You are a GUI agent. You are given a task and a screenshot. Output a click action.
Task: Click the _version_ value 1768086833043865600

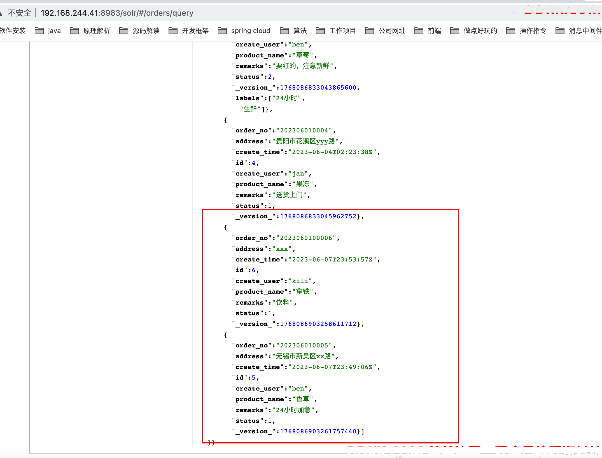(318, 88)
